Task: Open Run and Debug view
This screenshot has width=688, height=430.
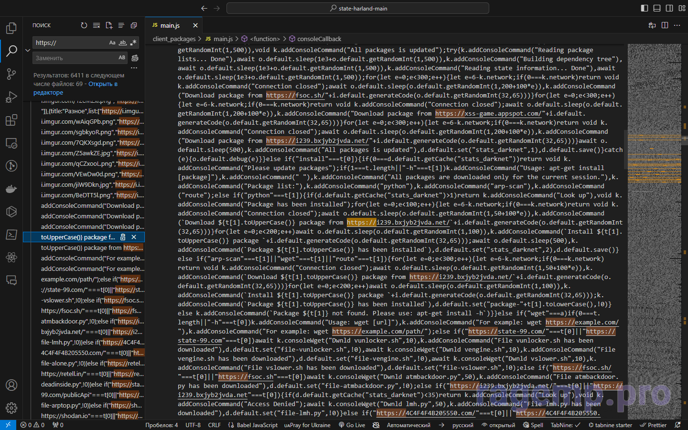Action: [11, 97]
